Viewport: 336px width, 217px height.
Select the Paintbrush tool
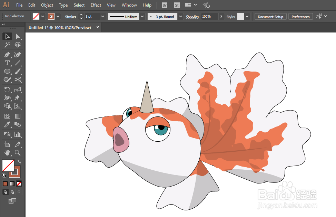[x=18, y=71]
